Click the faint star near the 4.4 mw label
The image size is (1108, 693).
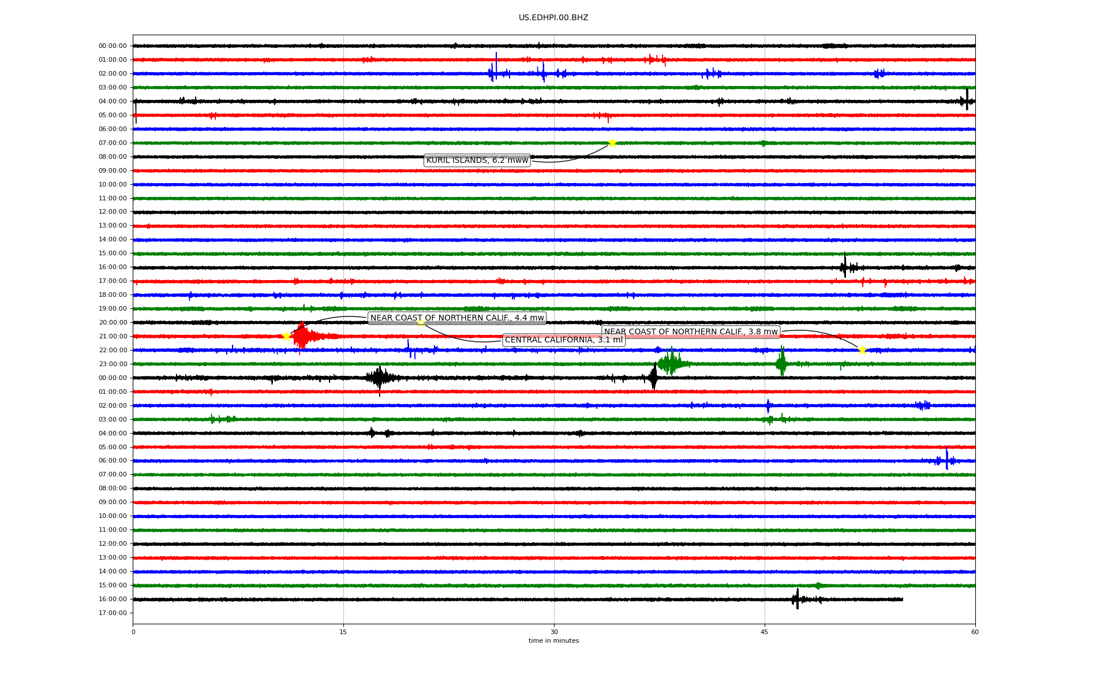(x=421, y=323)
